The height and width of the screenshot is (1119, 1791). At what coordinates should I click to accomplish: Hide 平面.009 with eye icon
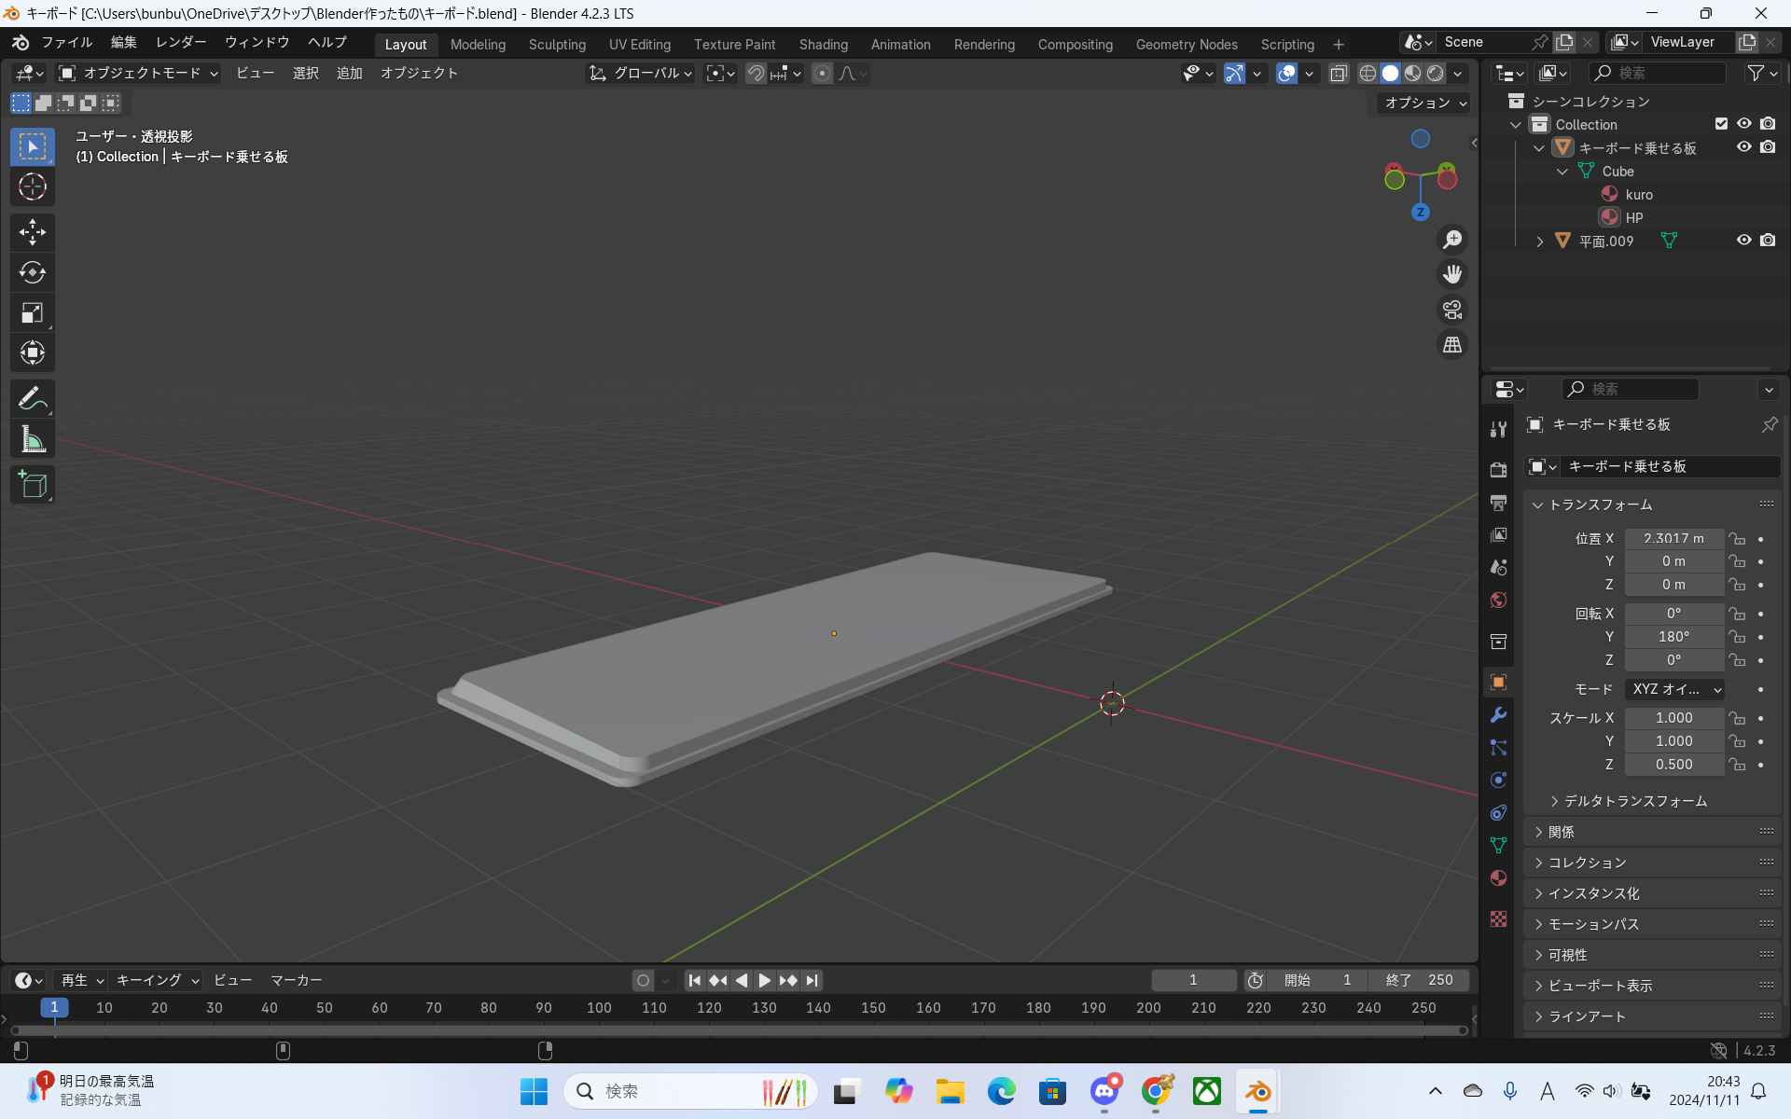(1743, 241)
